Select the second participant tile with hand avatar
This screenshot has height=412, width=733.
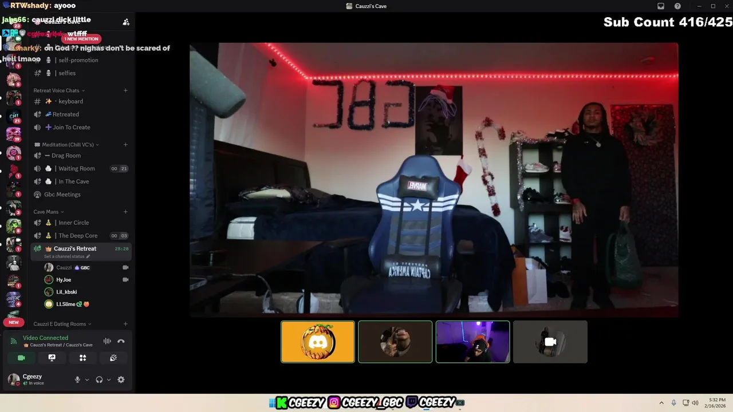click(395, 342)
